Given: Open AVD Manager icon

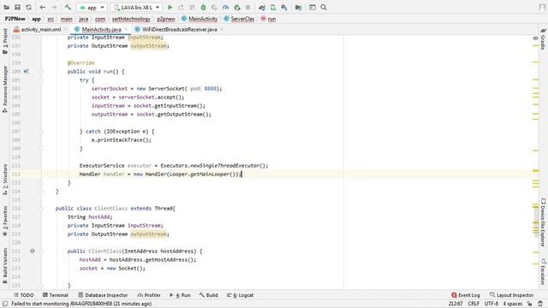Looking at the screenshot, I should pos(273,8).
